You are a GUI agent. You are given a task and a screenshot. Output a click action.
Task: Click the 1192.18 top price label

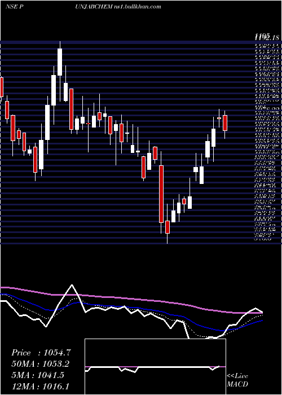coord(267,37)
